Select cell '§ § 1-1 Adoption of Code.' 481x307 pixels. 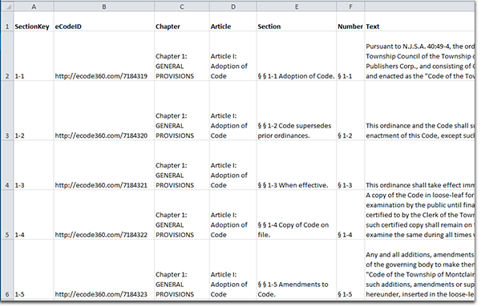click(x=297, y=56)
